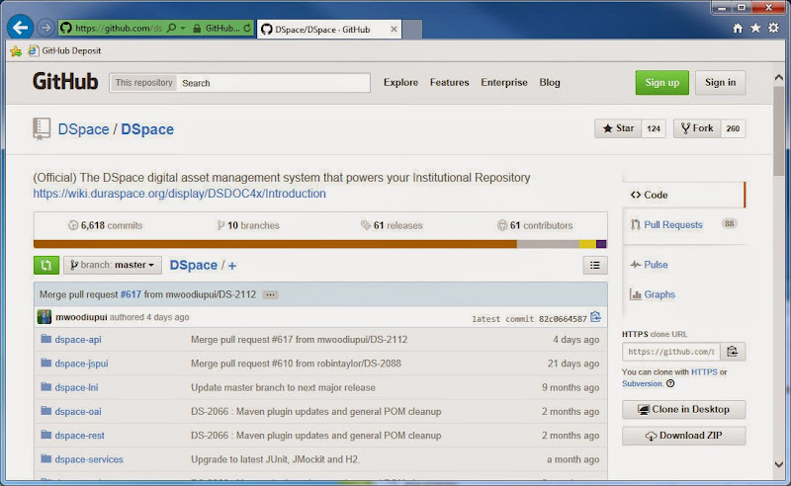
Task: Open dspace-lni folder
Action: coord(76,387)
